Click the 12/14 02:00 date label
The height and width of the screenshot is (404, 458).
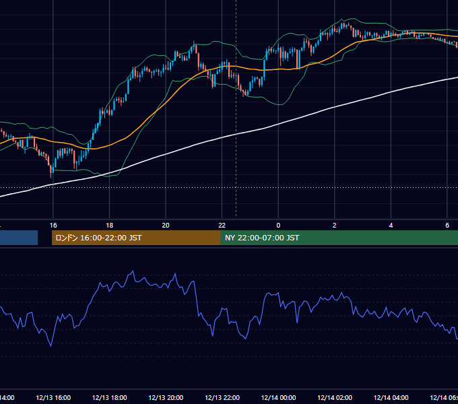tap(335, 397)
